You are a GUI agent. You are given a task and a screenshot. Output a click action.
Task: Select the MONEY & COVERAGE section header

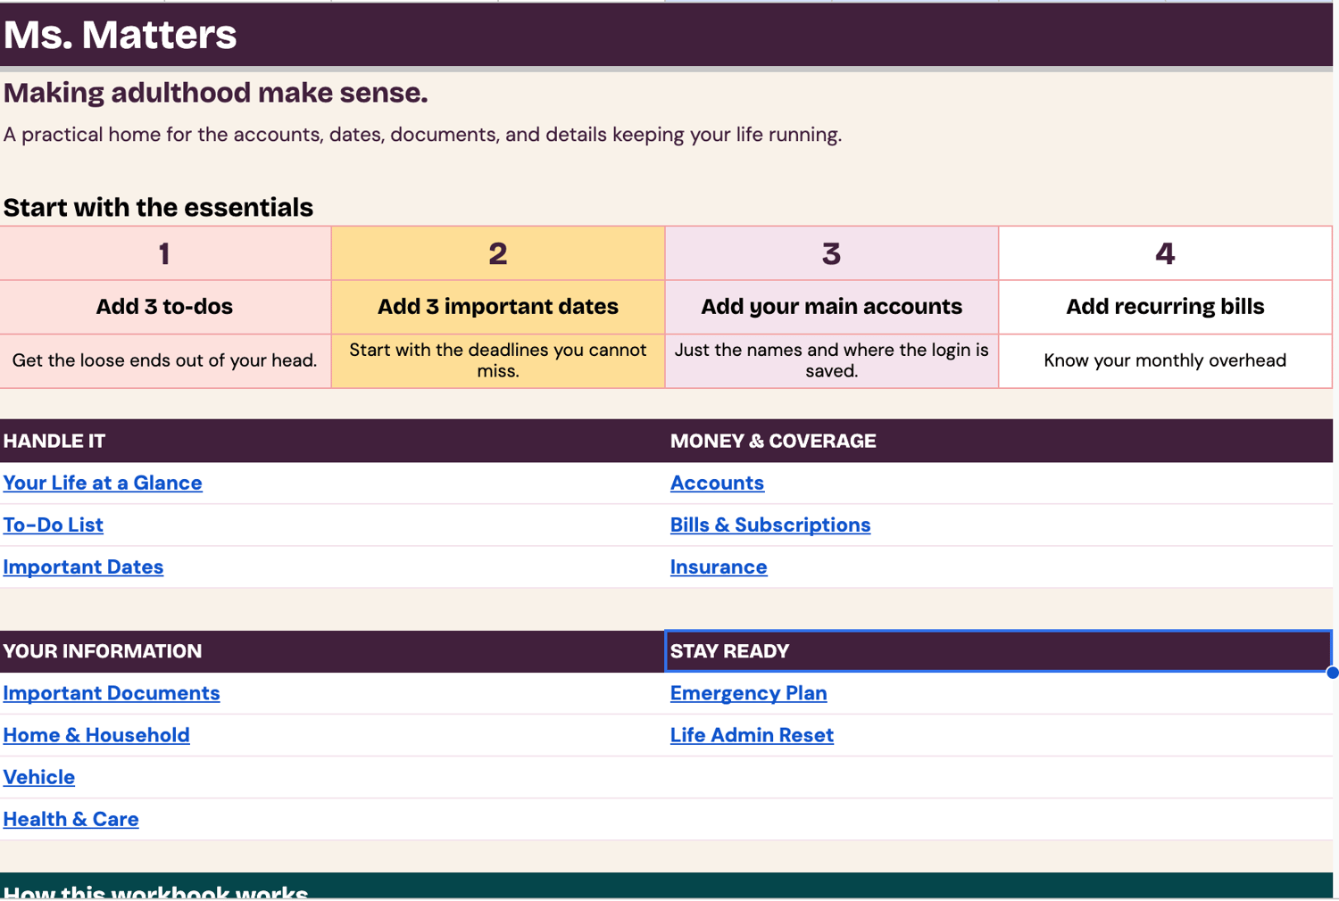999,441
